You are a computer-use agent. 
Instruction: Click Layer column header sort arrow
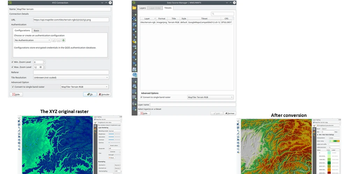(x=155, y=19)
